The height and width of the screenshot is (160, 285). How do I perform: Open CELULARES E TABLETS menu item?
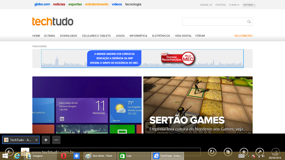96,36
